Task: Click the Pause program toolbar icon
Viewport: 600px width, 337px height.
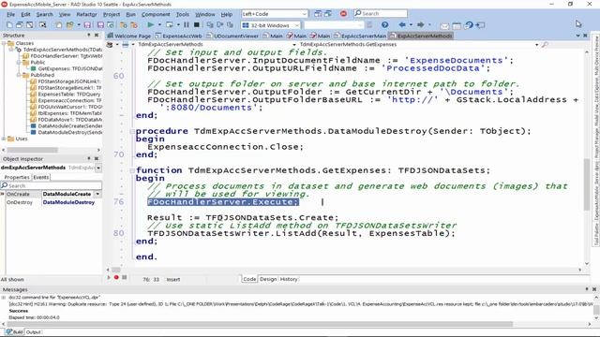Action: coord(187,25)
